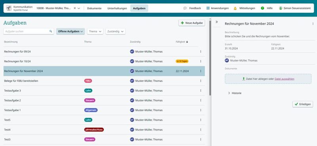The width and height of the screenshot is (317, 146).
Task: Open more options for Test3
Action: click(201, 139)
